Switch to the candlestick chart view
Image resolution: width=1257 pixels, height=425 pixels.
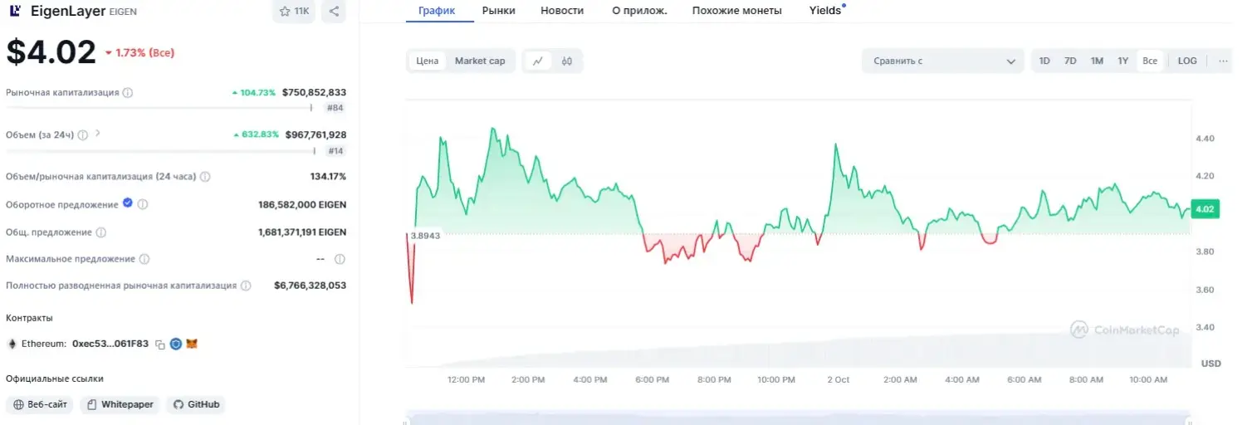point(567,61)
